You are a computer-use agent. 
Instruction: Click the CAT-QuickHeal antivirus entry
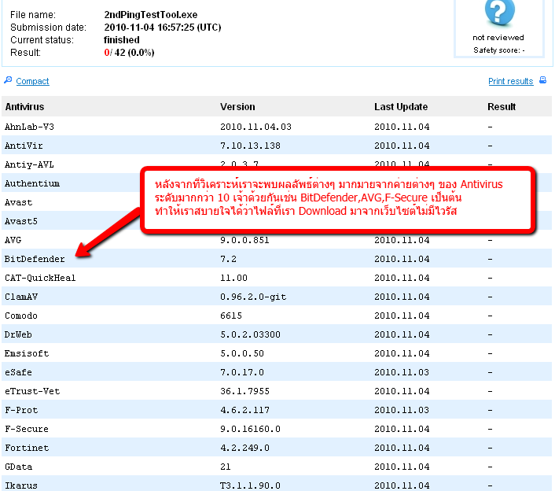(x=40, y=278)
